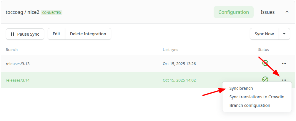Image resolution: width=296 pixels, height=121 pixels.
Task: Switch to the Configuration tab
Action: point(234,12)
